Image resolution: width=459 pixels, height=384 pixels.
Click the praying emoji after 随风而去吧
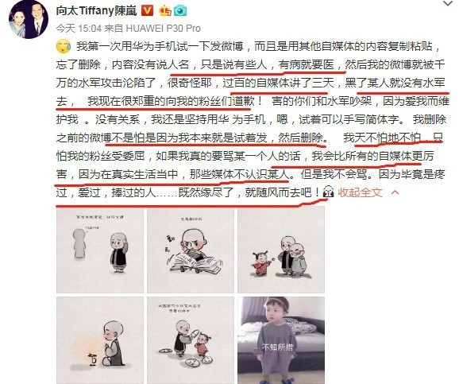(328, 192)
